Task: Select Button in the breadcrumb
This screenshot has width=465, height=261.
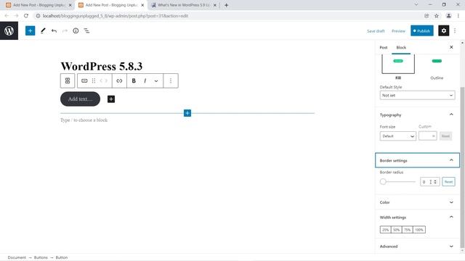Action: [x=61, y=257]
